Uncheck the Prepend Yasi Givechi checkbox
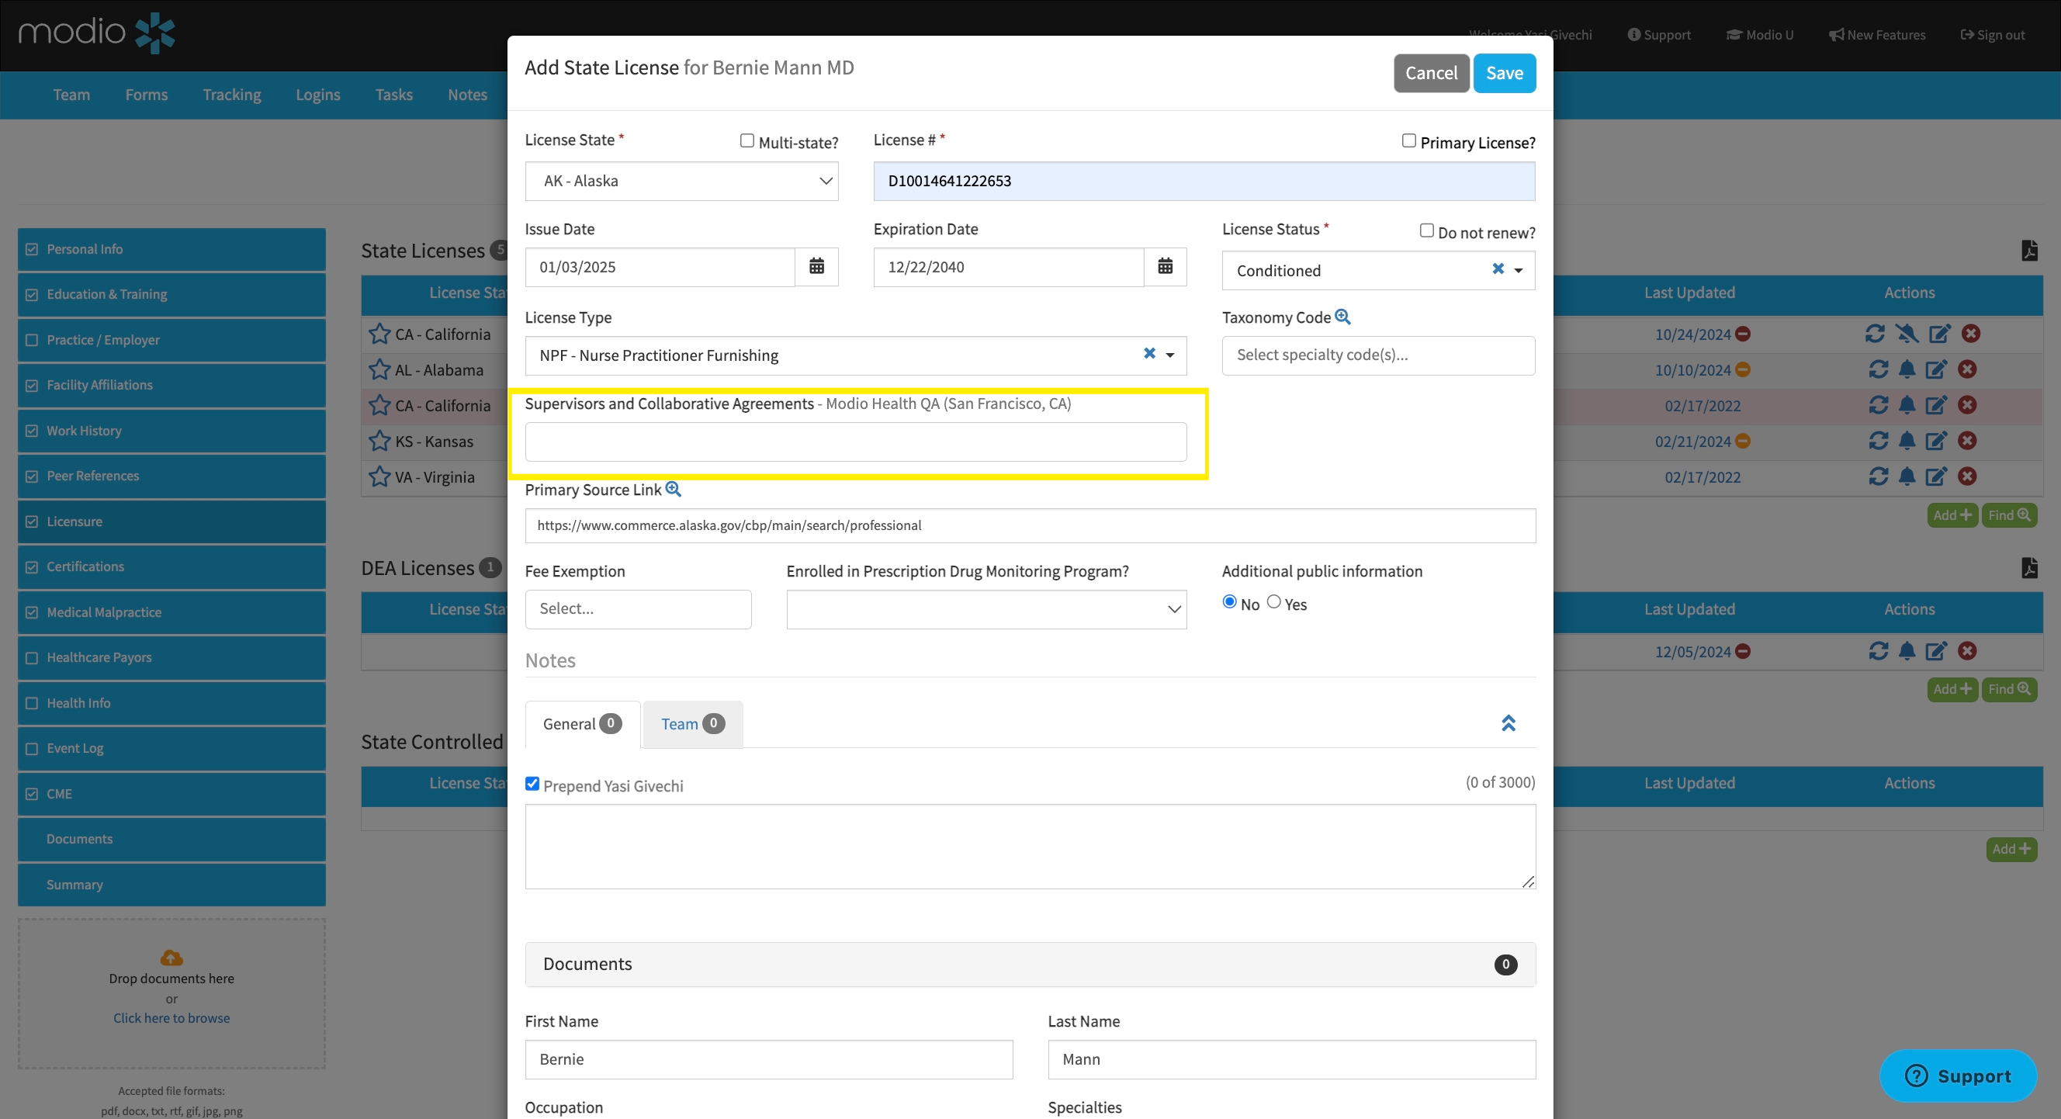Image resolution: width=2061 pixels, height=1119 pixels. click(x=532, y=784)
